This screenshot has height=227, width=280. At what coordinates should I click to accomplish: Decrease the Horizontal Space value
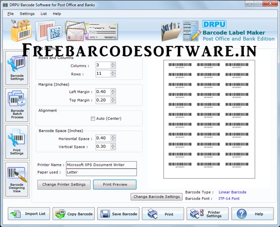pyautogui.click(x=113, y=140)
